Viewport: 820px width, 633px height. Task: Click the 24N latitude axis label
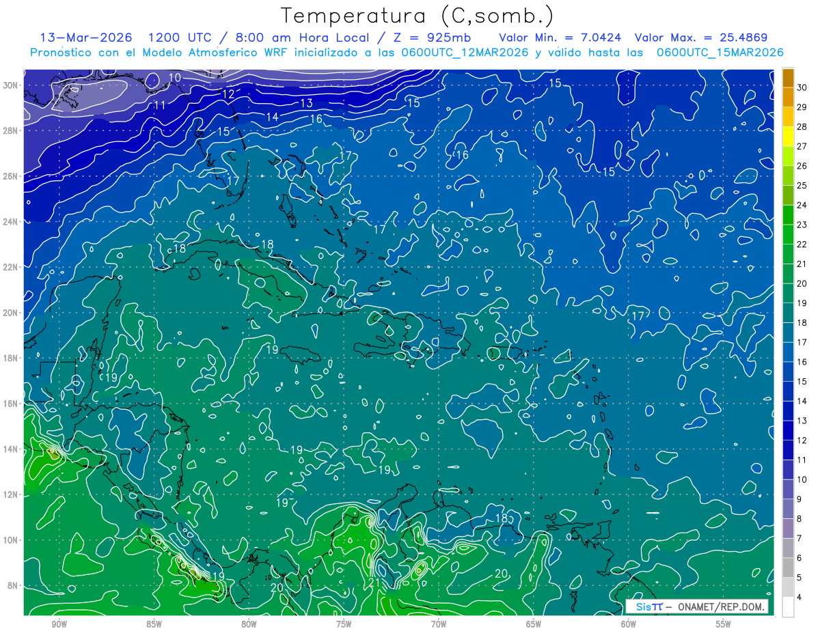(x=12, y=222)
